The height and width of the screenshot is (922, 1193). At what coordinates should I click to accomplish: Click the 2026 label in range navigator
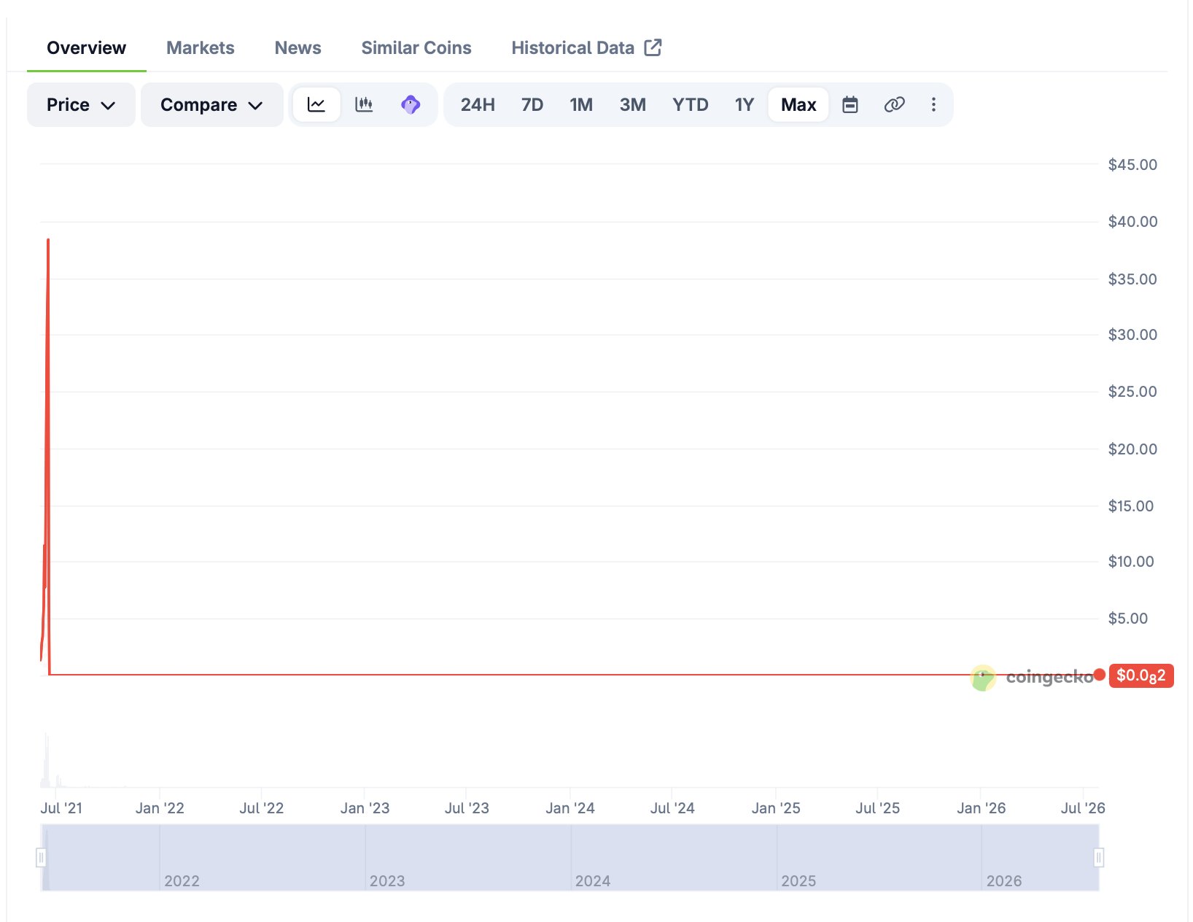click(1004, 880)
